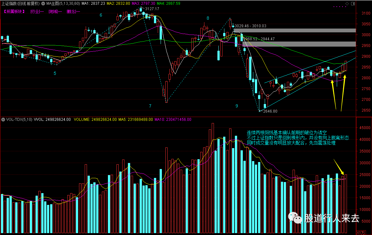Select the 地域 region label
372x235 pixels.
(x=55, y=11)
